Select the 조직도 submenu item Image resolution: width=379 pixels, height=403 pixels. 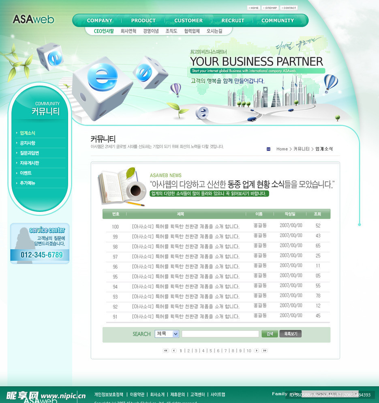pos(171,31)
